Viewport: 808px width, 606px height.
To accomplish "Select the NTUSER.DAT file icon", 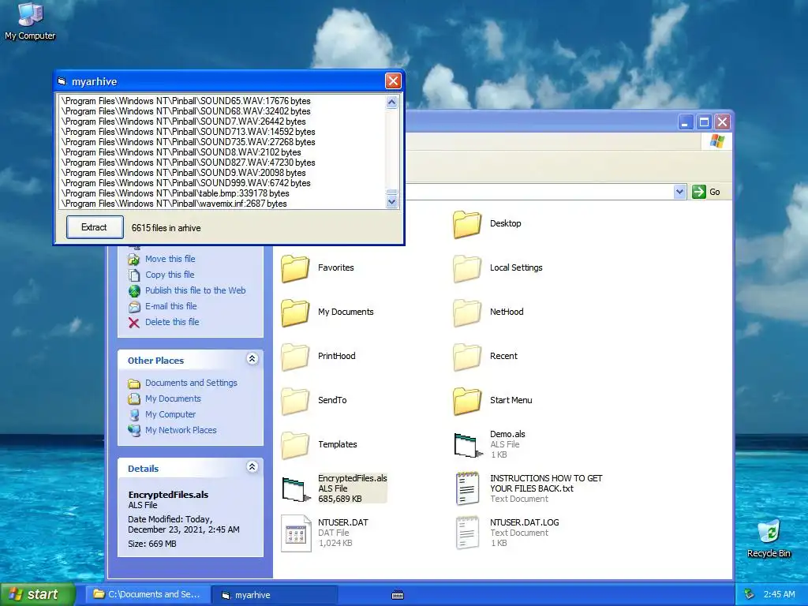I will (297, 533).
